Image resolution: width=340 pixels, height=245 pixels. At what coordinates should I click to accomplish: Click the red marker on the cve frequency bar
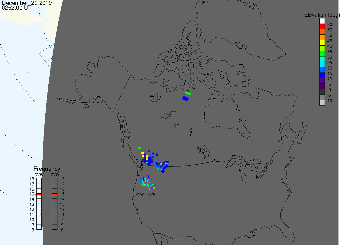[x=55, y=195]
